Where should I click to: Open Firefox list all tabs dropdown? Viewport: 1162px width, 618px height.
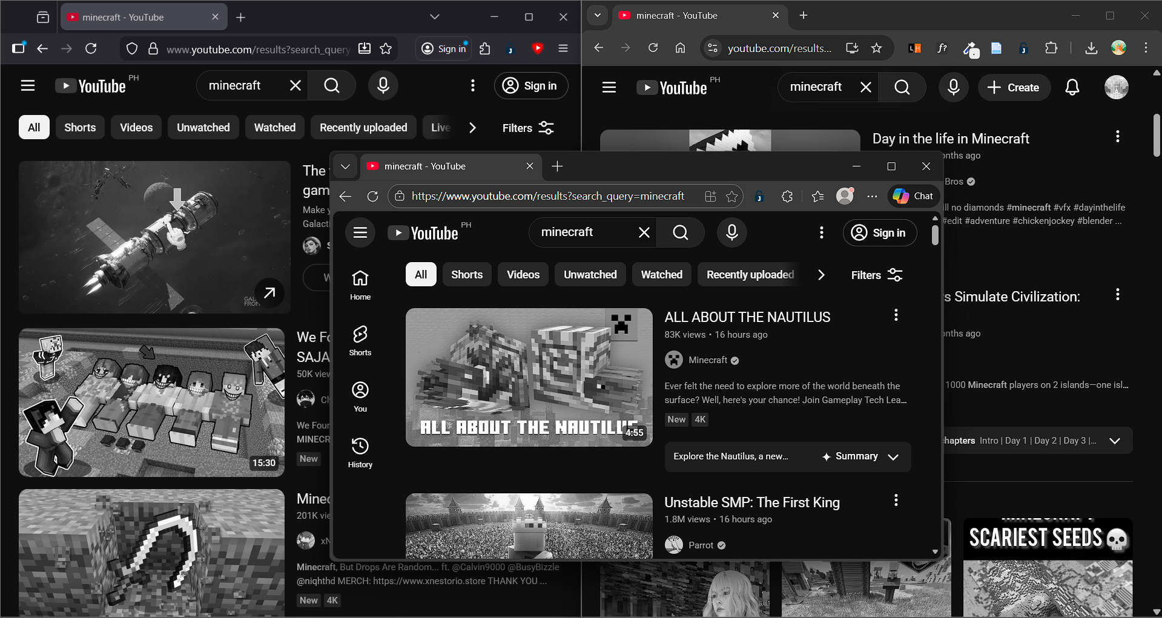434,17
